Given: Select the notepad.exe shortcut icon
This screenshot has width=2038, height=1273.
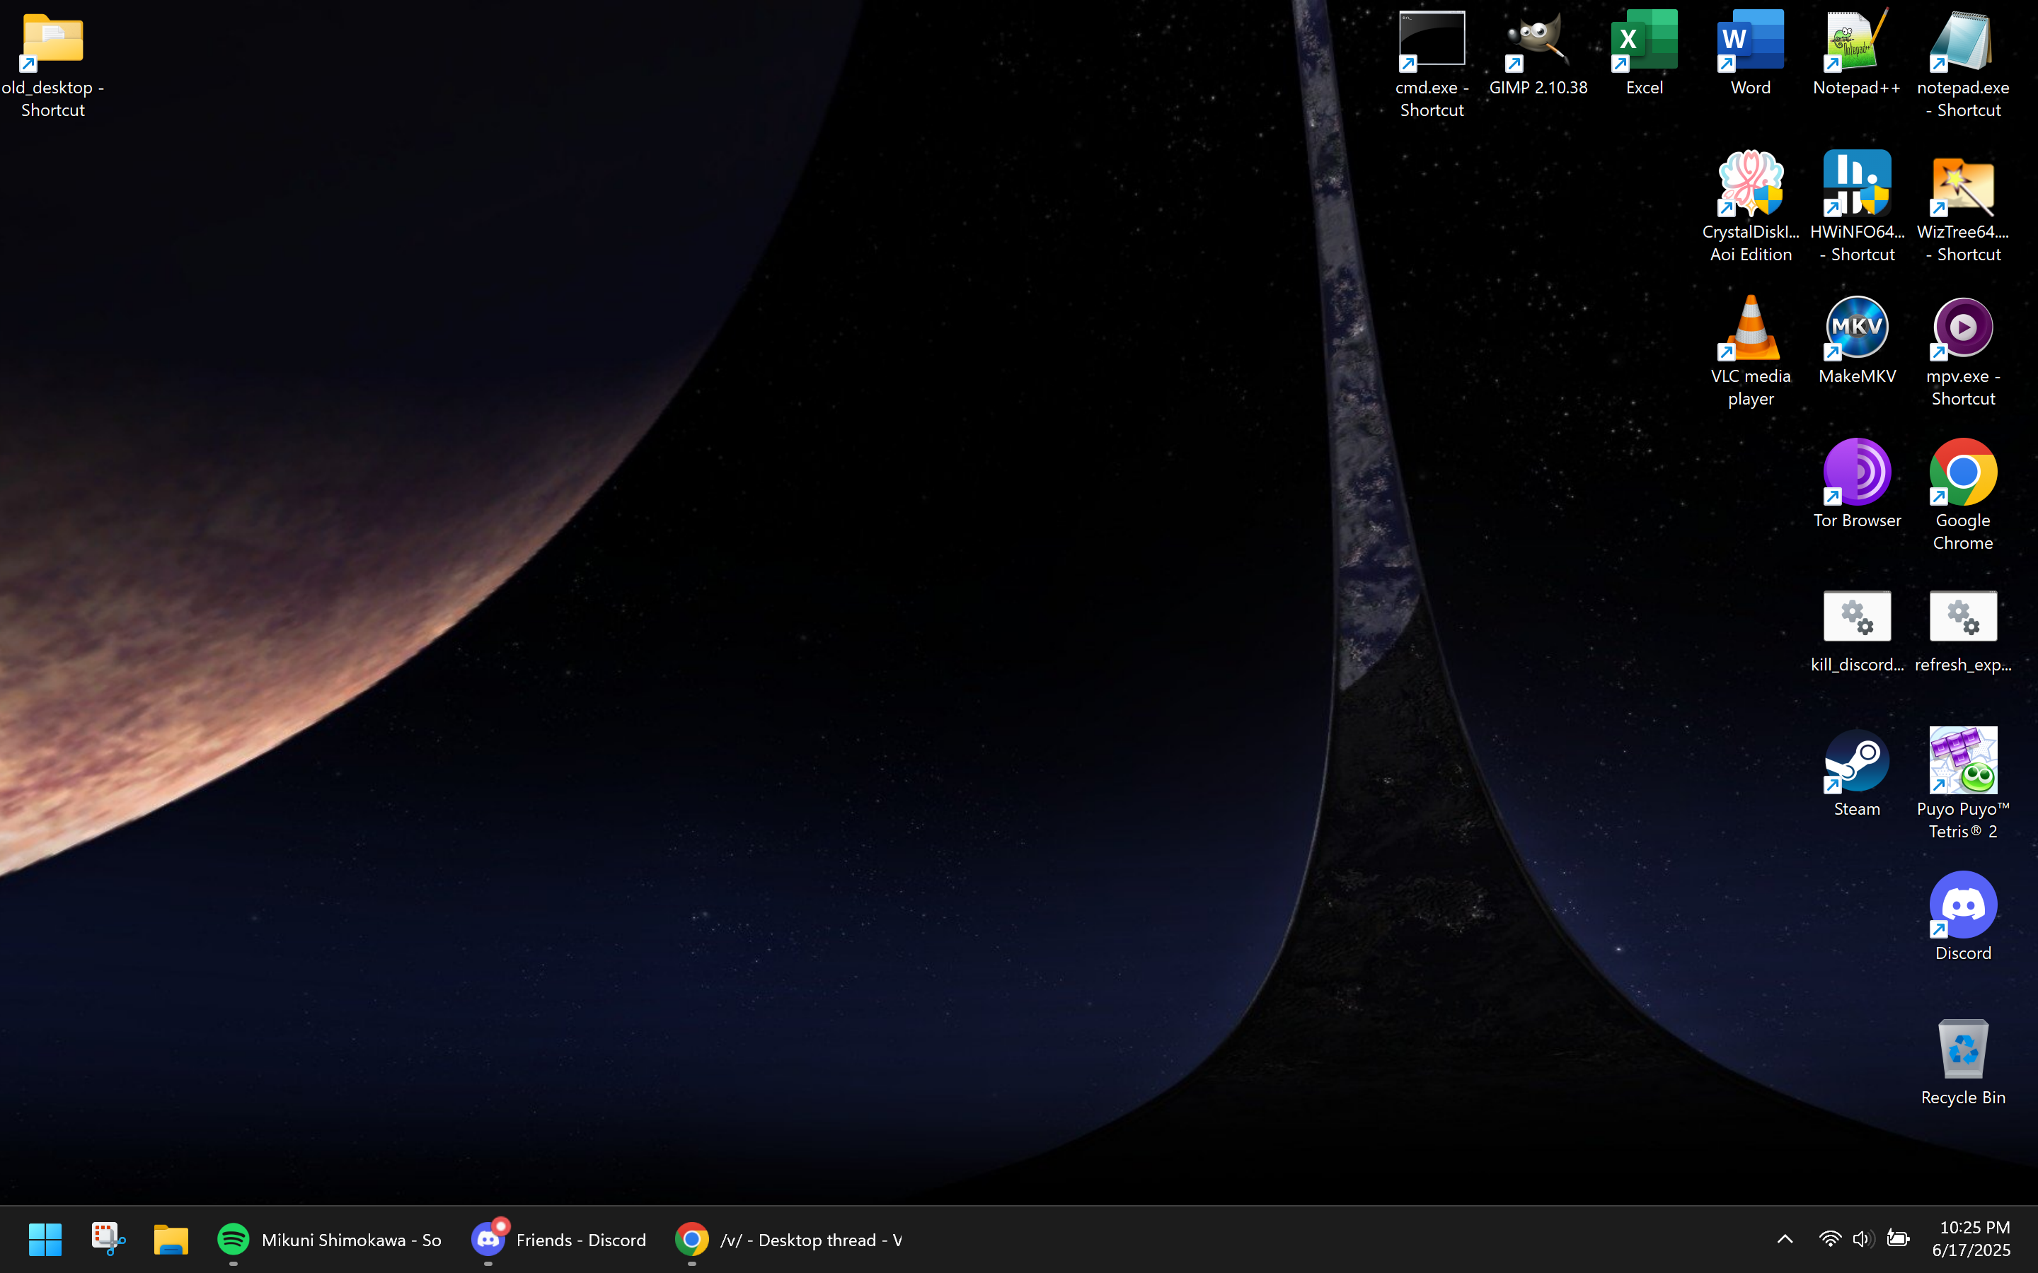Looking at the screenshot, I should tap(1962, 65).
